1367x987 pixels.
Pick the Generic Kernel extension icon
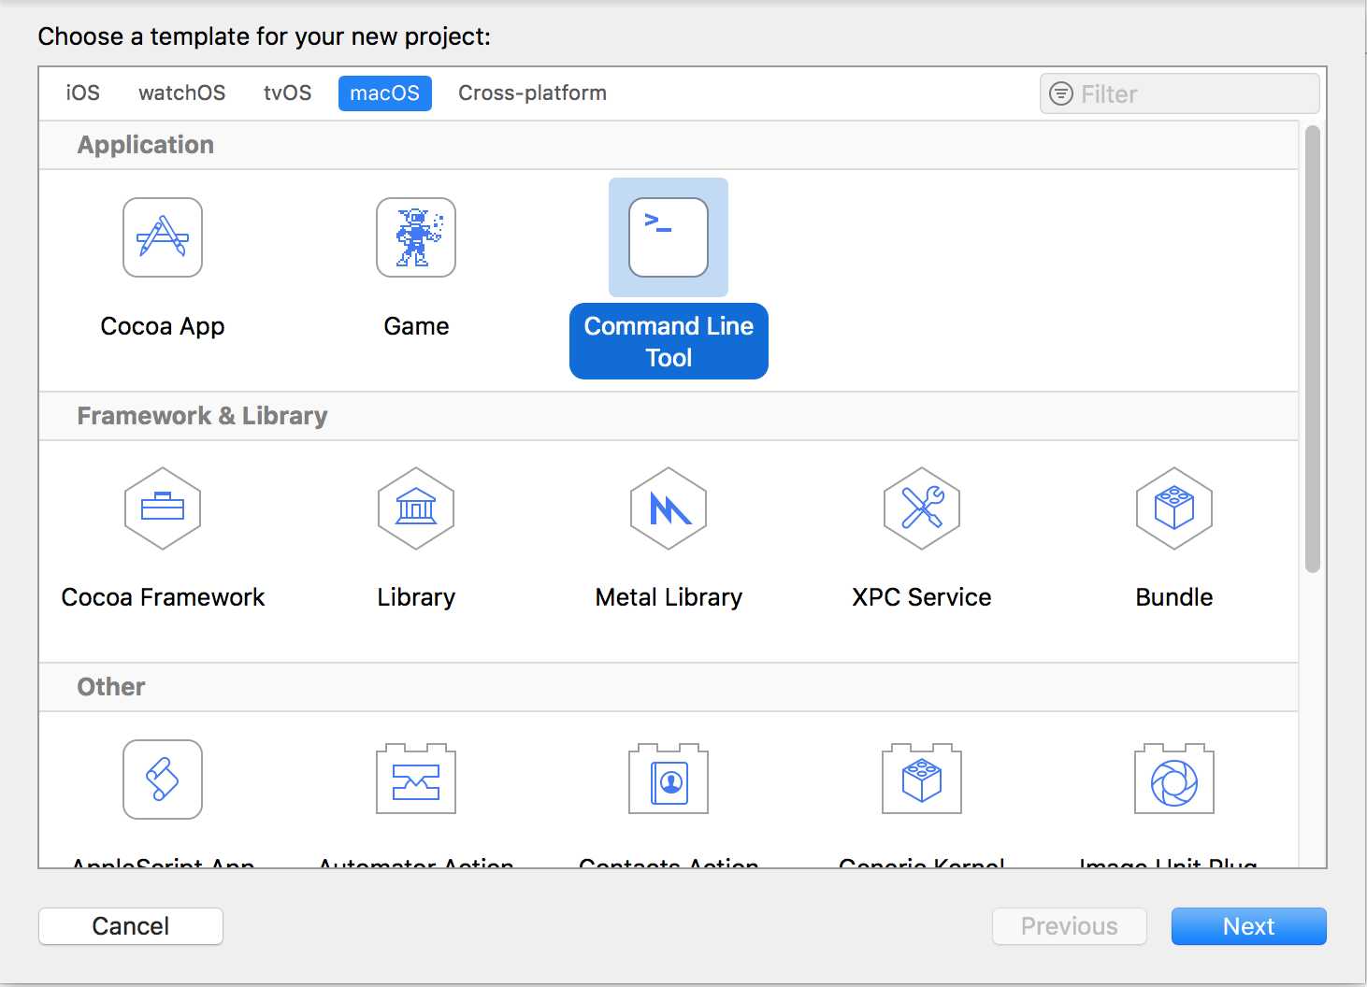922,780
